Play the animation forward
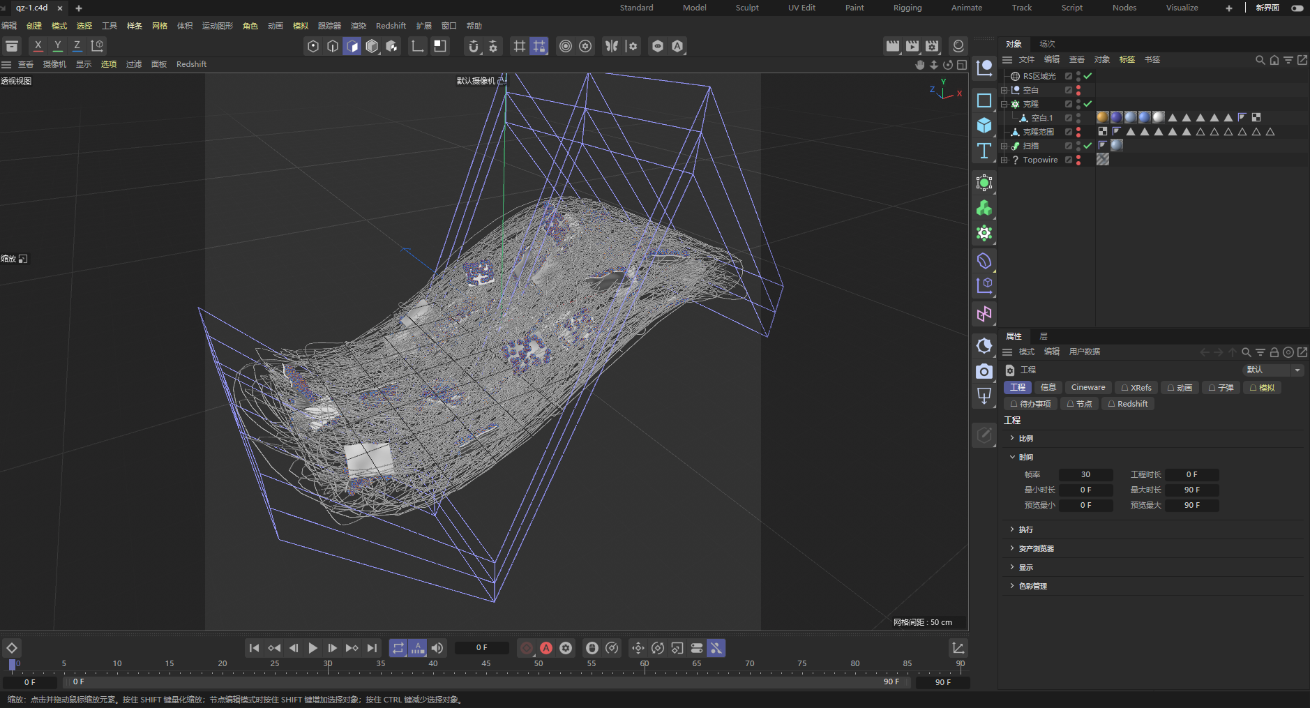The height and width of the screenshot is (708, 1310). pos(313,648)
